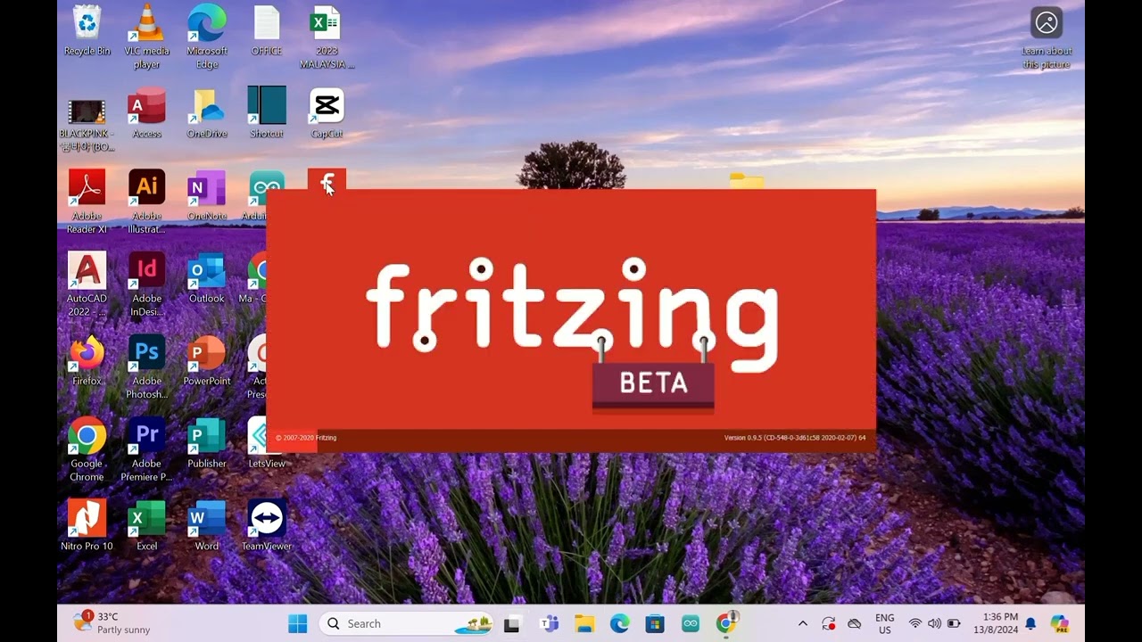Open the Publisher desktop shortcut
1142x642 pixels.
[206, 443]
